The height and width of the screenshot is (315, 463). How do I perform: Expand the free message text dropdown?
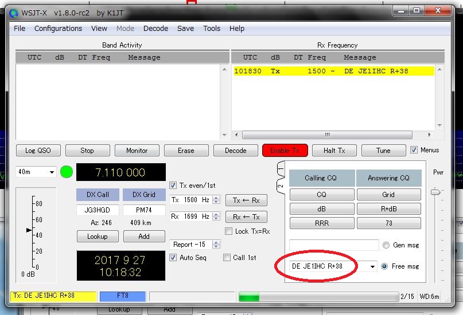coord(372,267)
